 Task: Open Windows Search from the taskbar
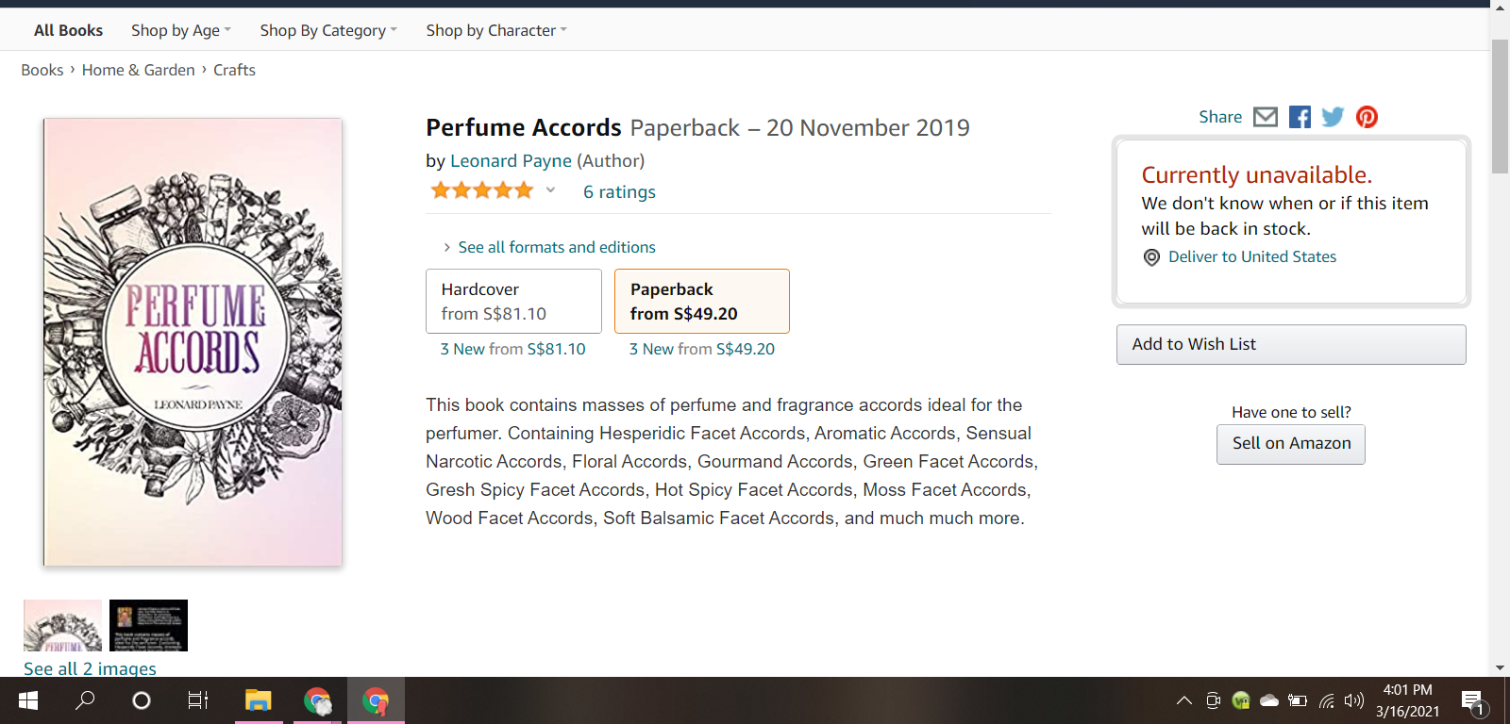point(85,700)
